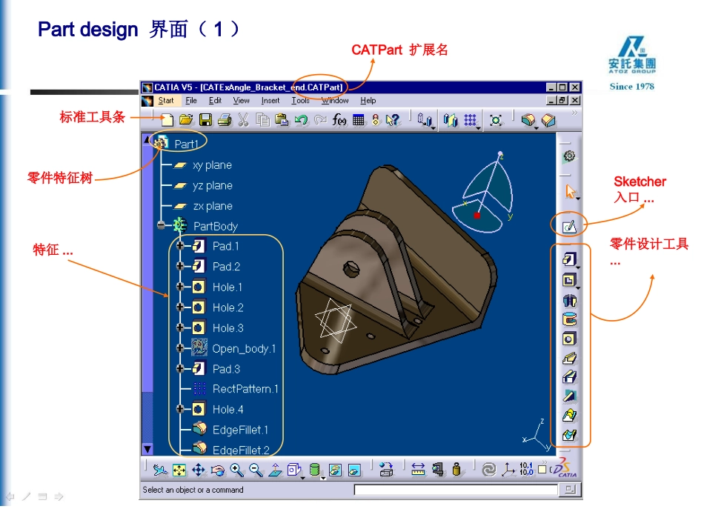Click the command line input field
The height and width of the screenshot is (509, 704).
pyautogui.click(x=456, y=490)
